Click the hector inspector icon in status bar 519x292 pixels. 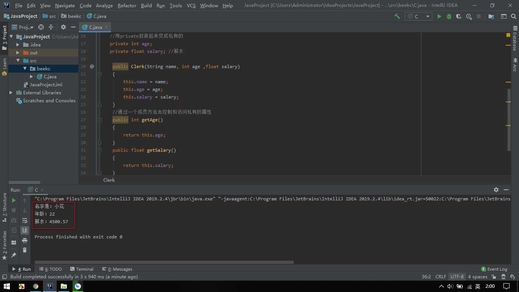click(x=504, y=277)
